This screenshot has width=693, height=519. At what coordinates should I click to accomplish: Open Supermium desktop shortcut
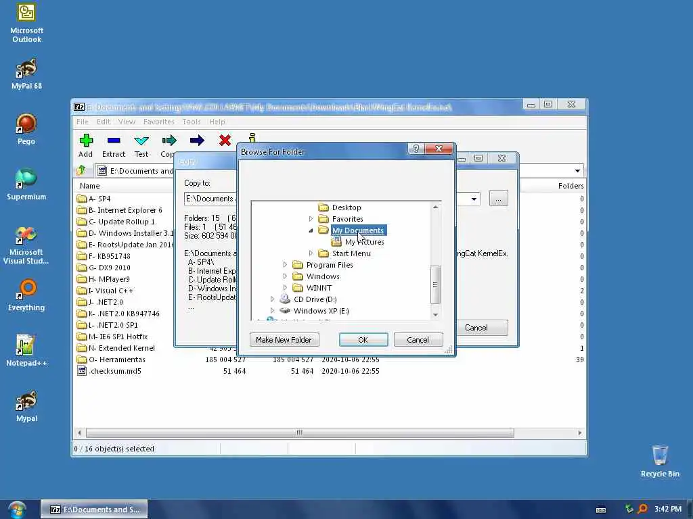click(26, 184)
